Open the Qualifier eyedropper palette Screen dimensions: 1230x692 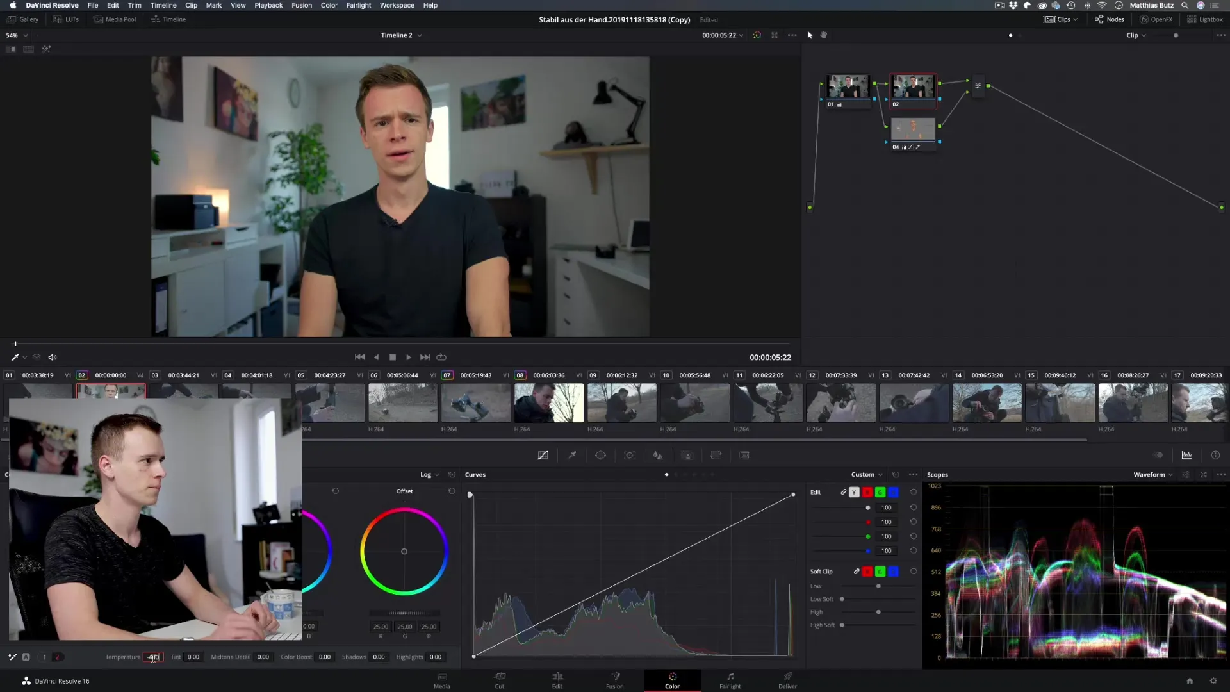click(x=572, y=456)
